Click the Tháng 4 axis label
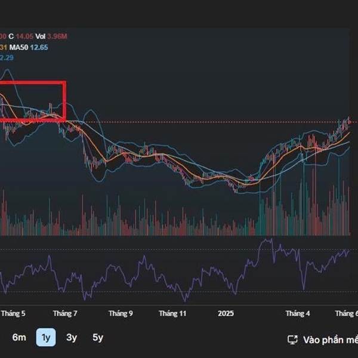Image resolution: width=358 pixels, height=358 pixels. point(298,313)
